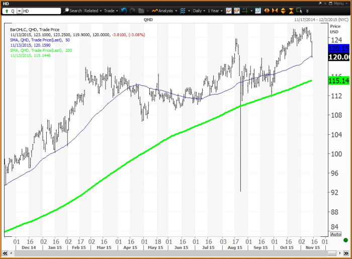The image size is (352, 259).
Task: Click the redo arrow icon
Action: 131,11
